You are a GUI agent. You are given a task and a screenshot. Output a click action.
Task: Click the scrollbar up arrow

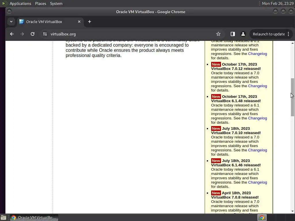[x=293, y=43]
